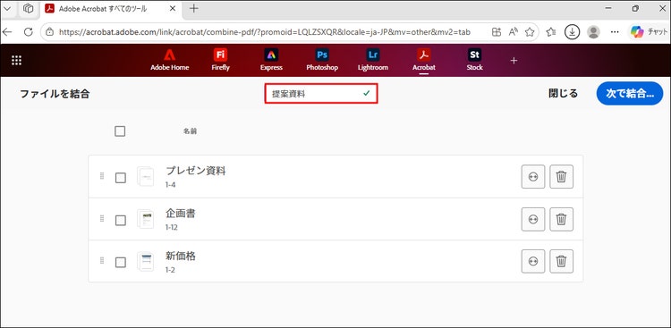The height and width of the screenshot is (328, 671).
Task: Open the Firefly app
Action: click(220, 60)
